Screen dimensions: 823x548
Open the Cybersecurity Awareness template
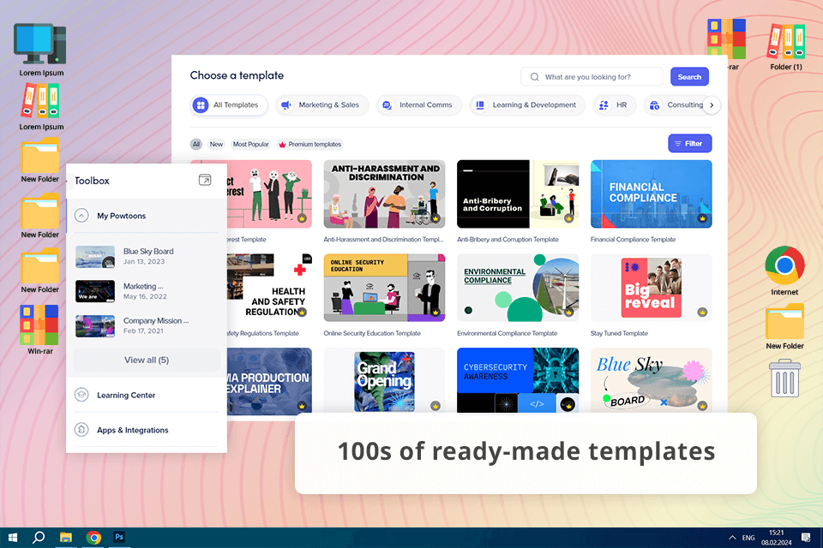(518, 381)
